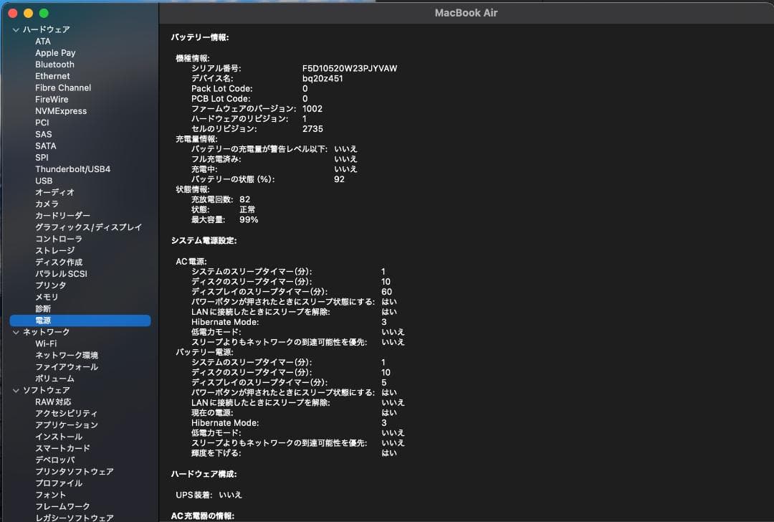This screenshot has width=774, height=522.
Task: Select Thunderbolt/USB4 item
Action: point(72,169)
